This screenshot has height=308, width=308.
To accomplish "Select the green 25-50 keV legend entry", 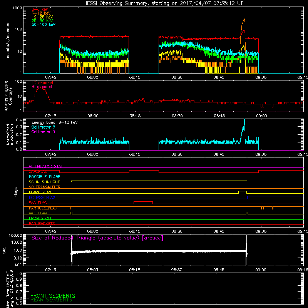I will coord(42,21).
